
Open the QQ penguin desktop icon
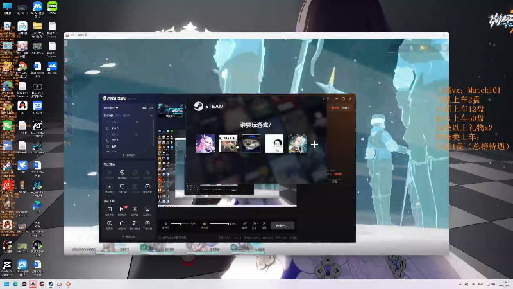click(x=22, y=107)
